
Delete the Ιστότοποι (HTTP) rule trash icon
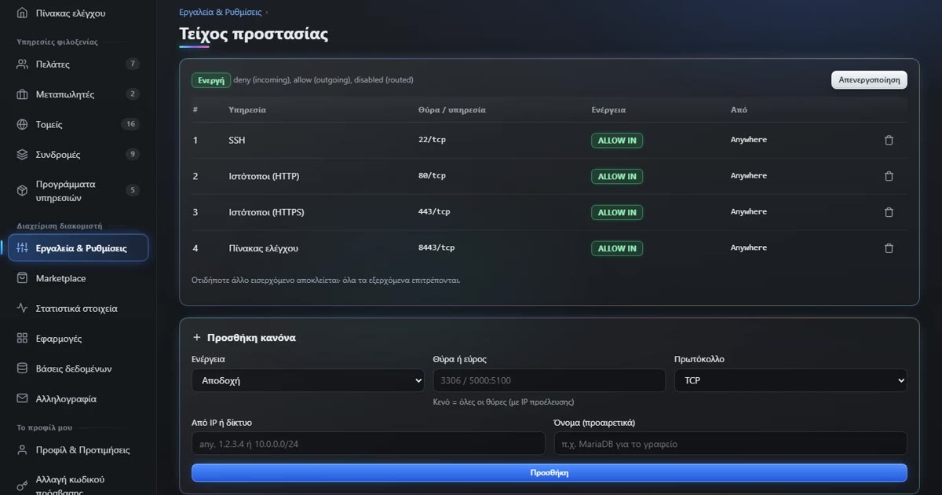point(889,176)
